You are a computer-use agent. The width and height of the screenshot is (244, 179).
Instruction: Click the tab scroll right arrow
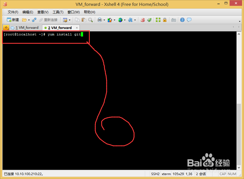pyautogui.click(x=239, y=27)
